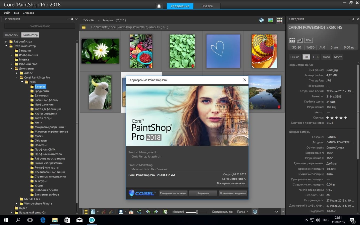This screenshot has width=360, height=225.
Task: Open the Люди info tab
Action: (326, 57)
